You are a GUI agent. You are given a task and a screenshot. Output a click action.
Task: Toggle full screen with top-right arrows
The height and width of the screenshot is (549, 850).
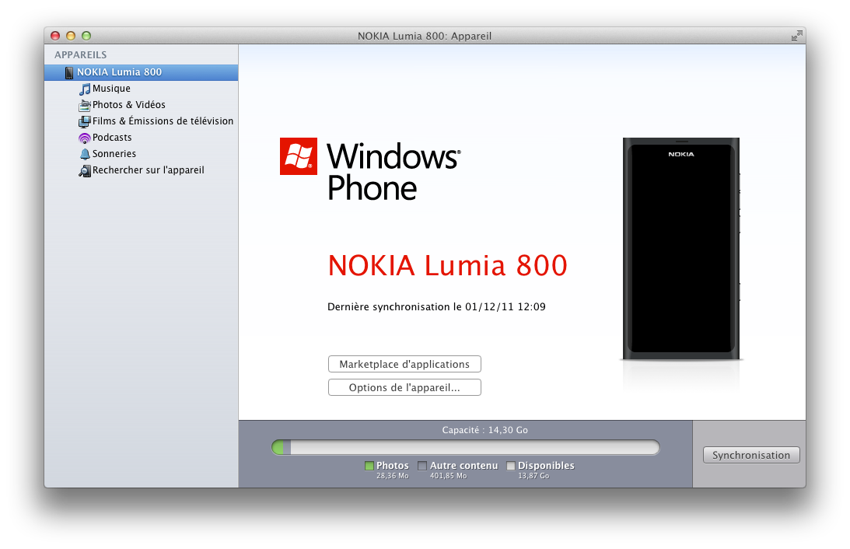click(796, 36)
